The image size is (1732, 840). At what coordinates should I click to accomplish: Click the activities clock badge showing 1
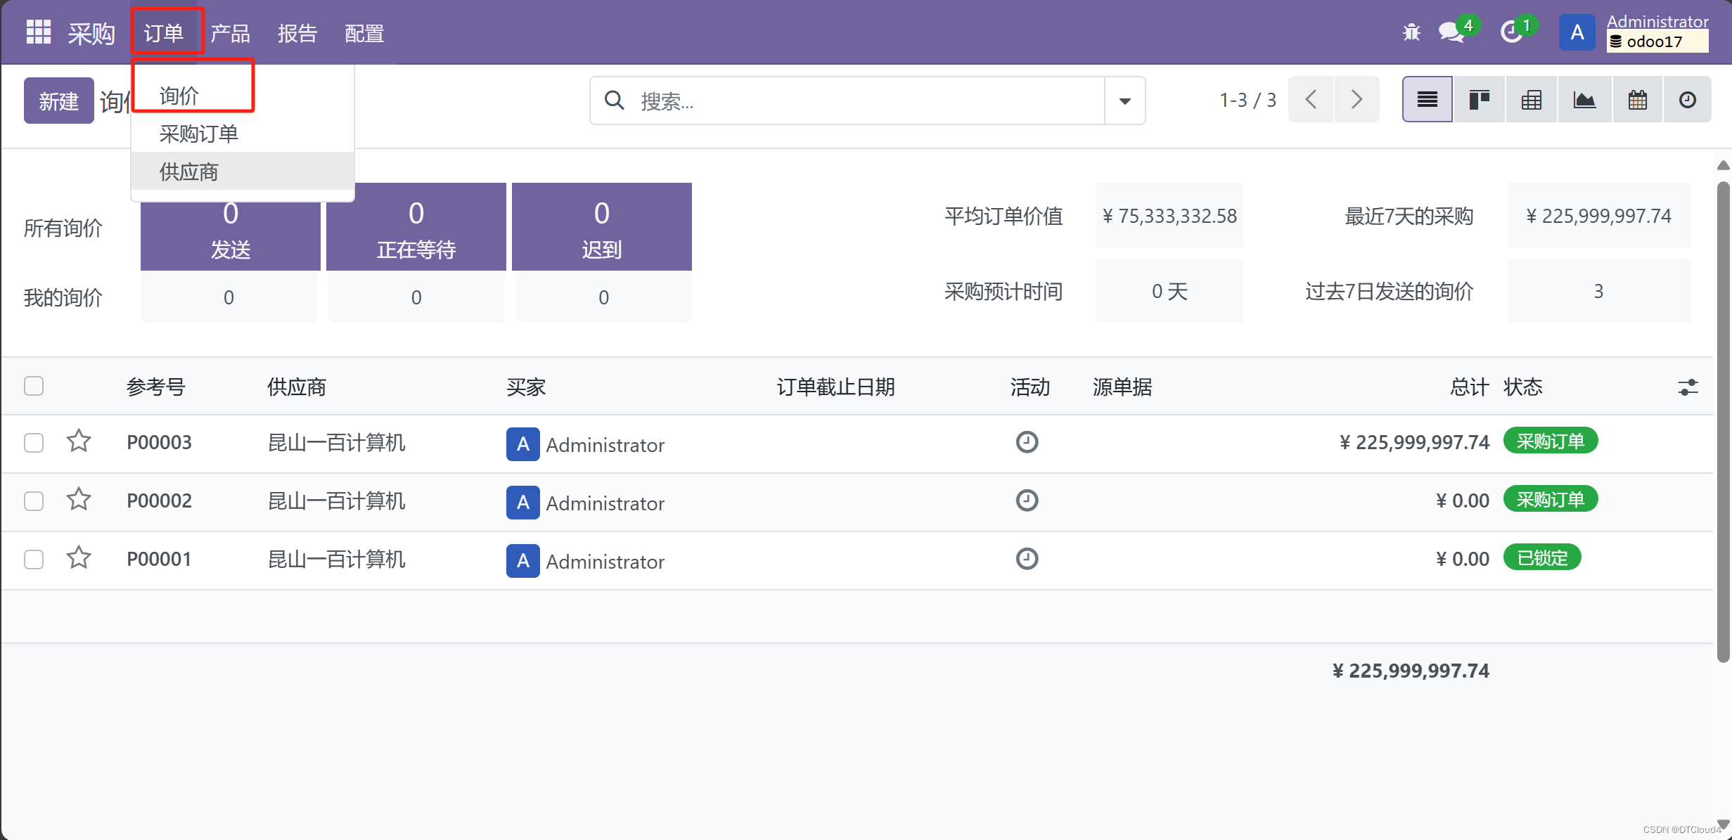[x=1513, y=32]
